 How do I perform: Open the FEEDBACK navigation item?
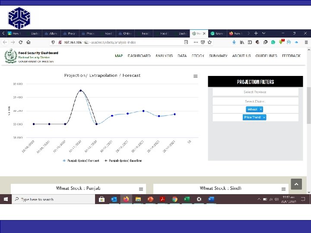coord(292,56)
